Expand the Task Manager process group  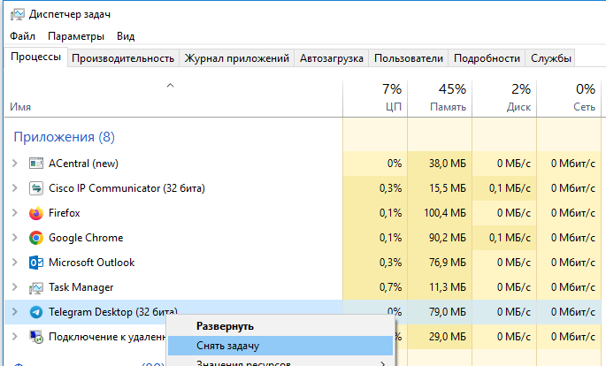point(15,287)
